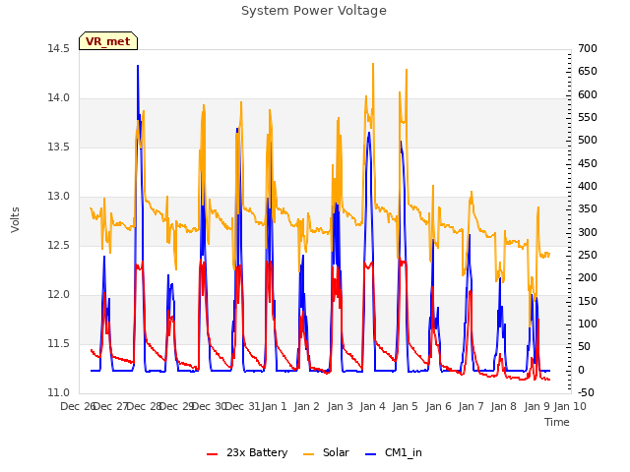630x472 pixels.
Task: Click the Jan 7 x-axis tick label
Action: click(x=471, y=406)
